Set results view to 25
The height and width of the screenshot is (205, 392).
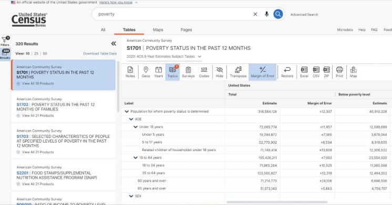click(x=36, y=53)
